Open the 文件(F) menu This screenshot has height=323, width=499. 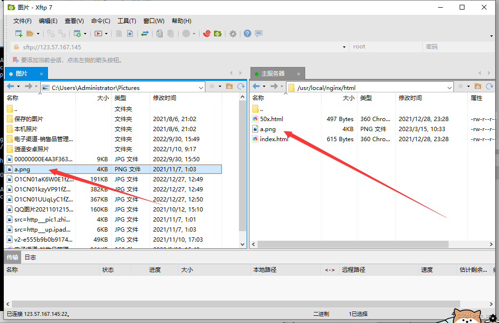[x=22, y=21]
